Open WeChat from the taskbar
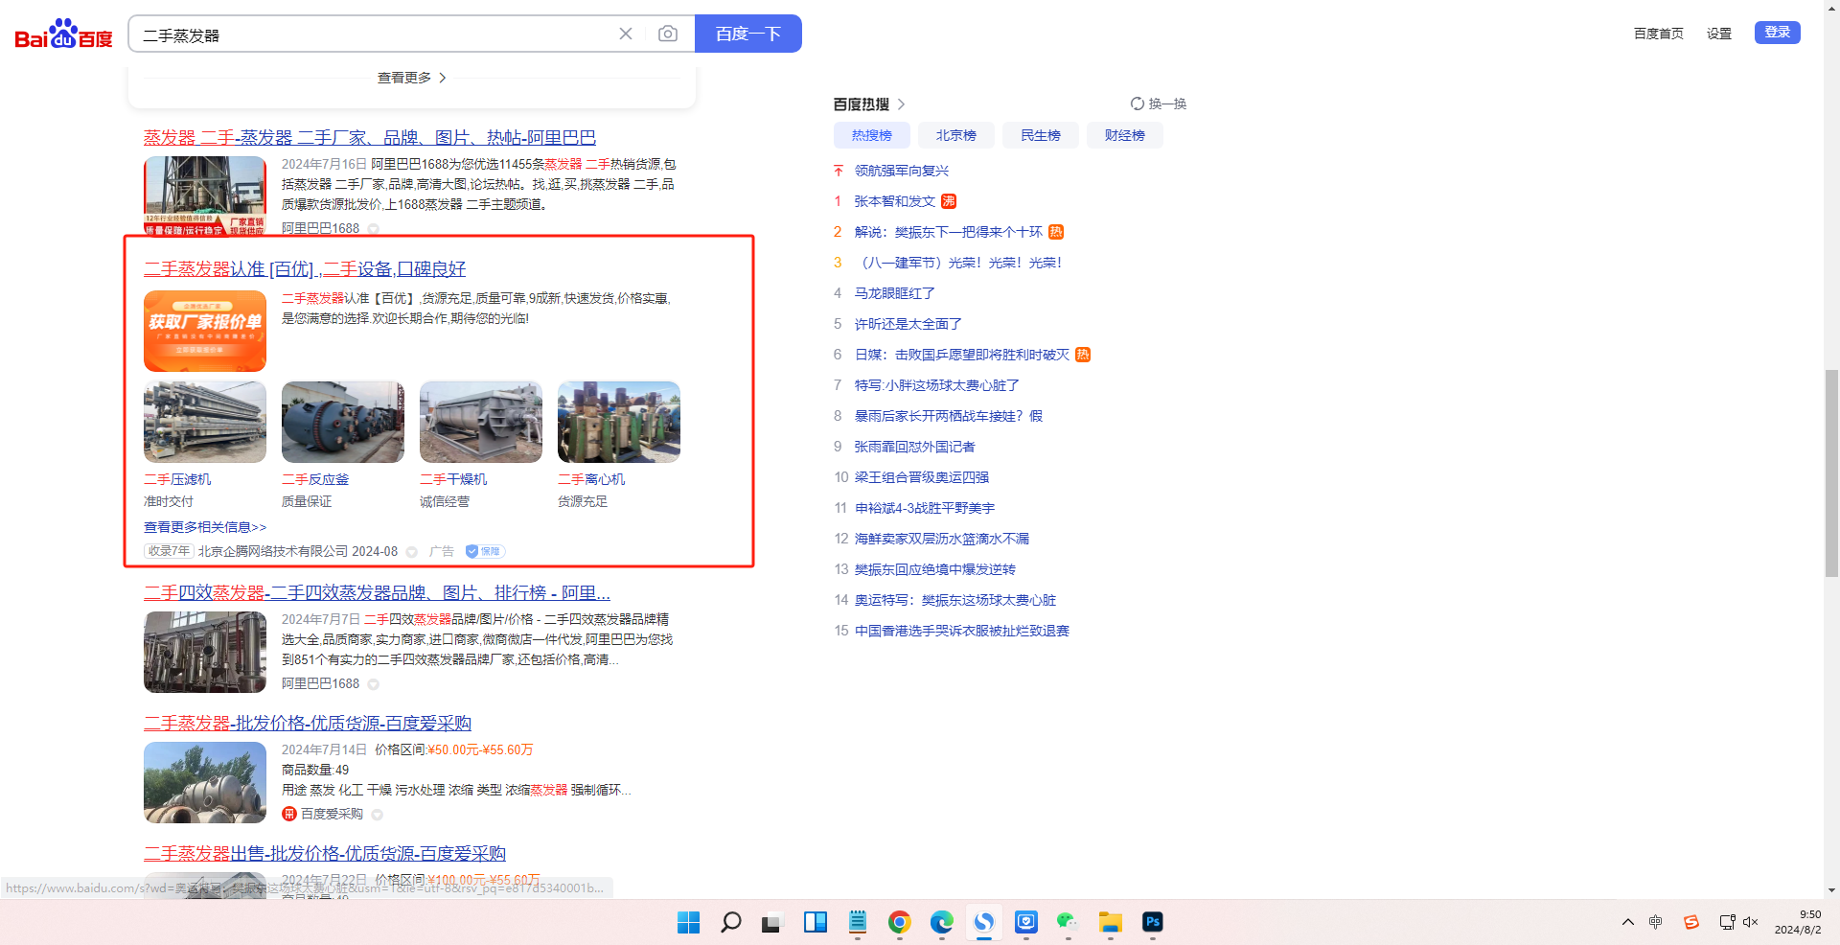The width and height of the screenshot is (1840, 945). click(x=1068, y=922)
